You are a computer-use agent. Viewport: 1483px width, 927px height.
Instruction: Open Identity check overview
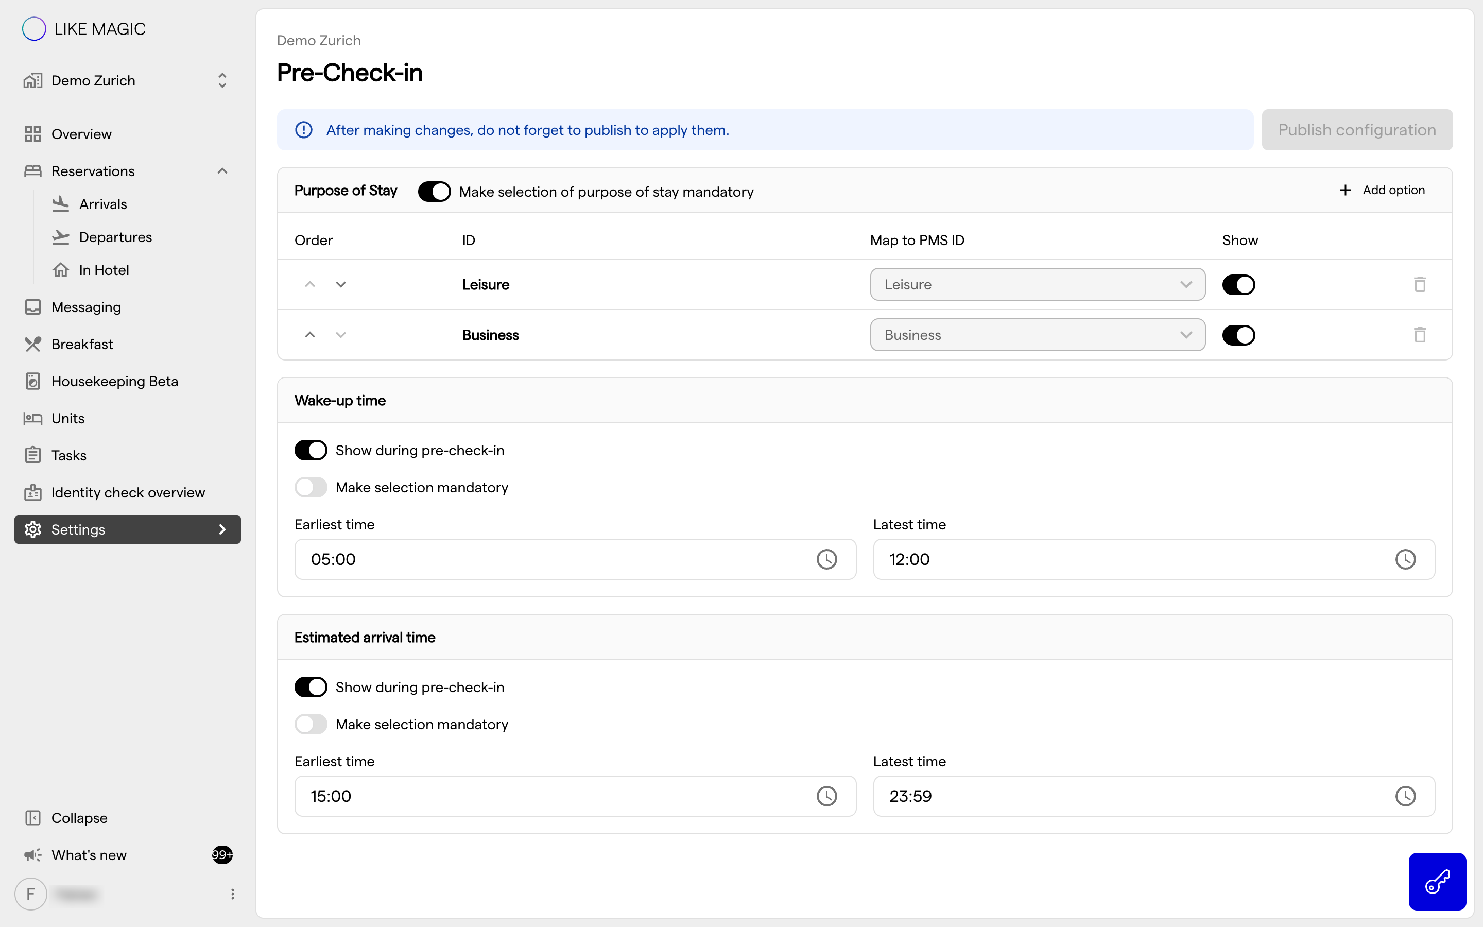[x=128, y=492]
